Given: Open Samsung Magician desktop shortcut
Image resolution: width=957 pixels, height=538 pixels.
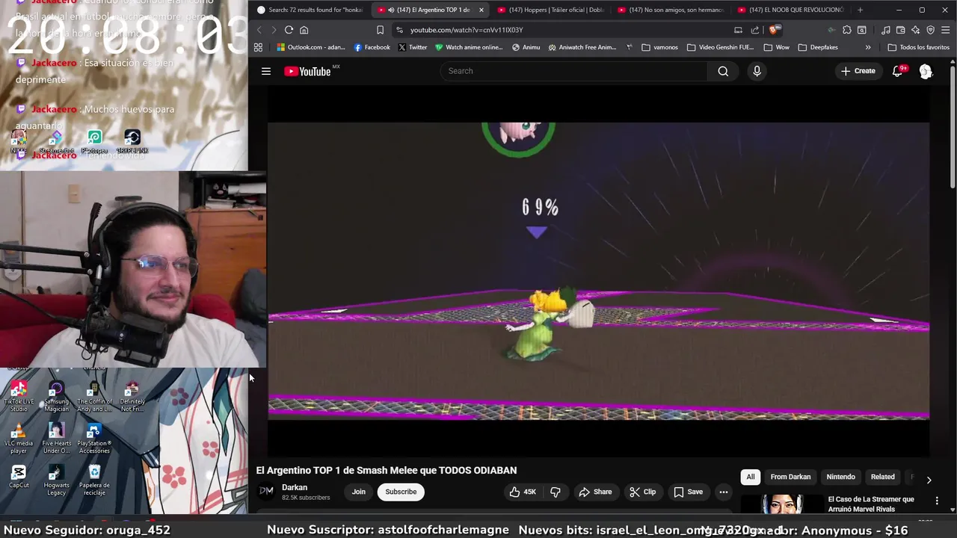Looking at the screenshot, I should point(56,396).
